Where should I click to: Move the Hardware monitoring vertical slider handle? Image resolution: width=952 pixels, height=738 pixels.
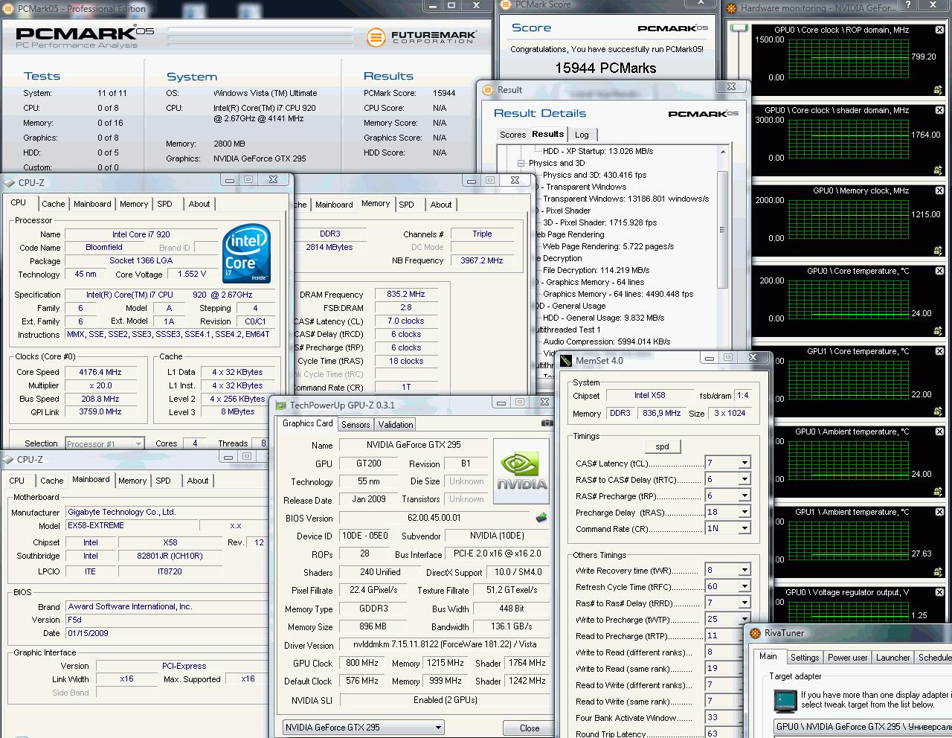(739, 28)
